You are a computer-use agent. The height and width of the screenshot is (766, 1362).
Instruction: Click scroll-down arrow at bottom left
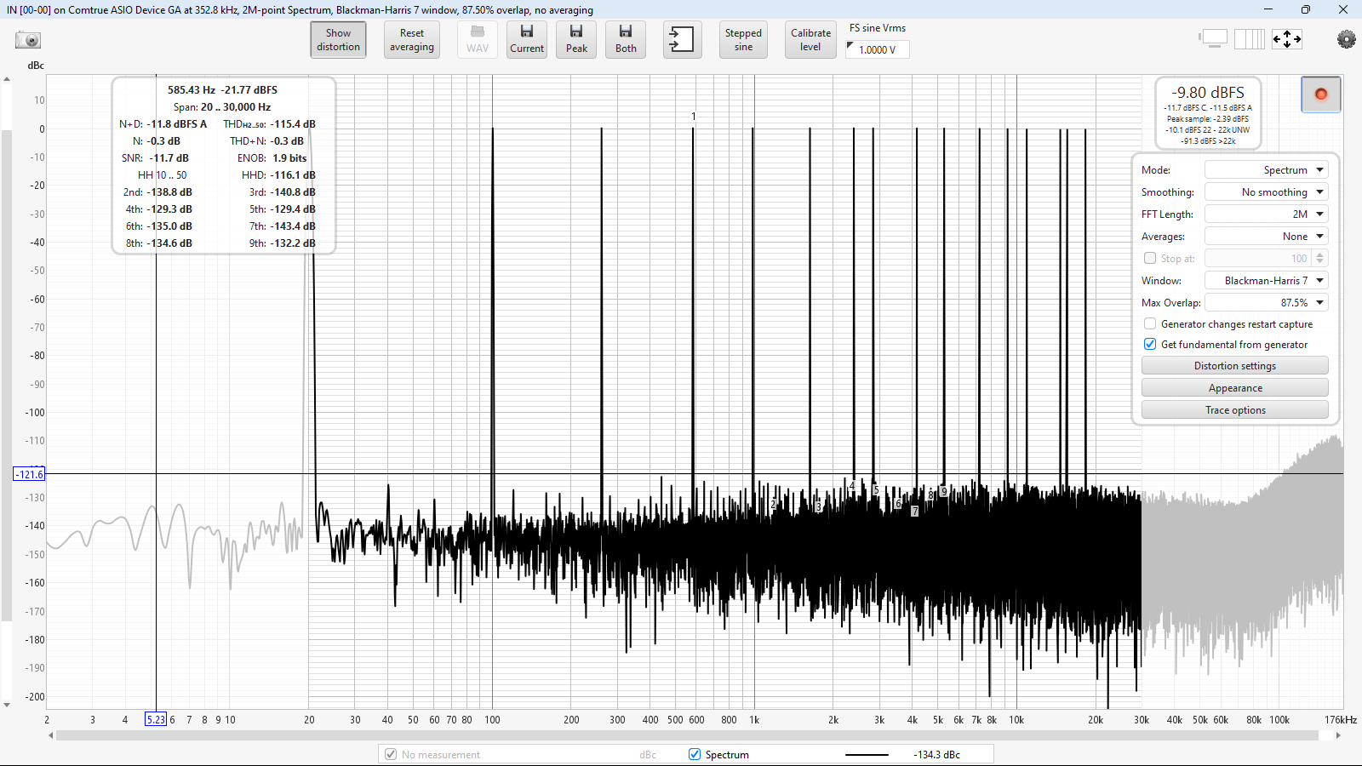7,705
